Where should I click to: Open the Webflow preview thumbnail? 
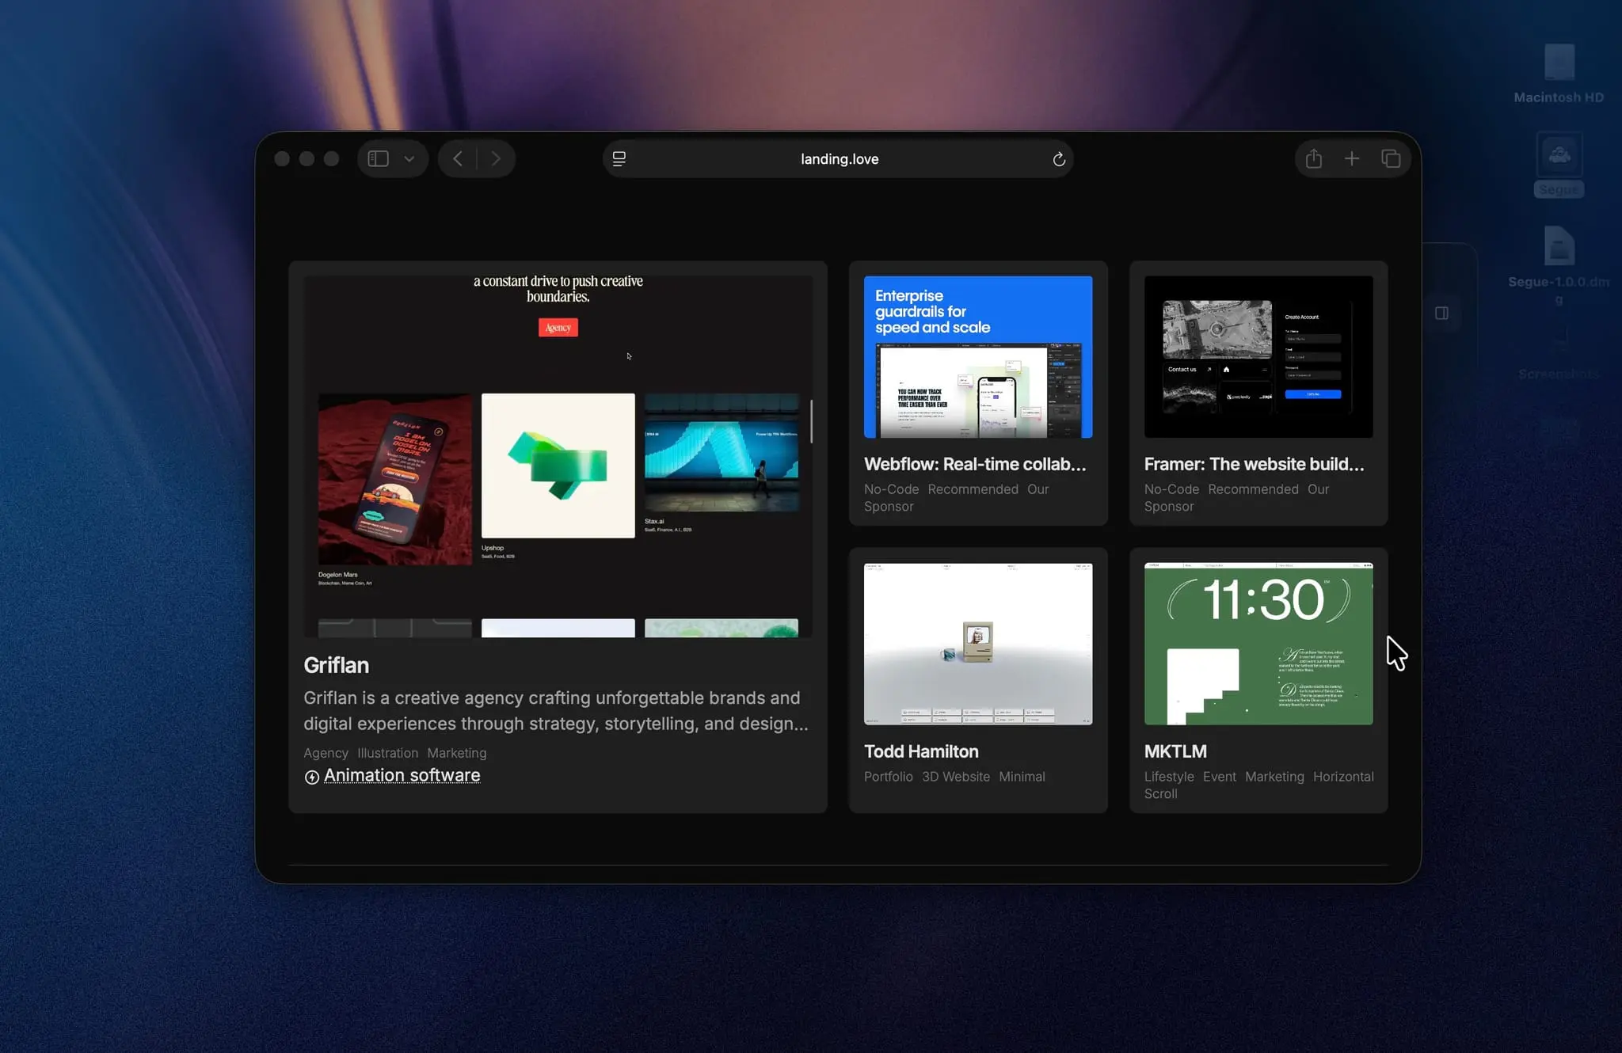(978, 357)
